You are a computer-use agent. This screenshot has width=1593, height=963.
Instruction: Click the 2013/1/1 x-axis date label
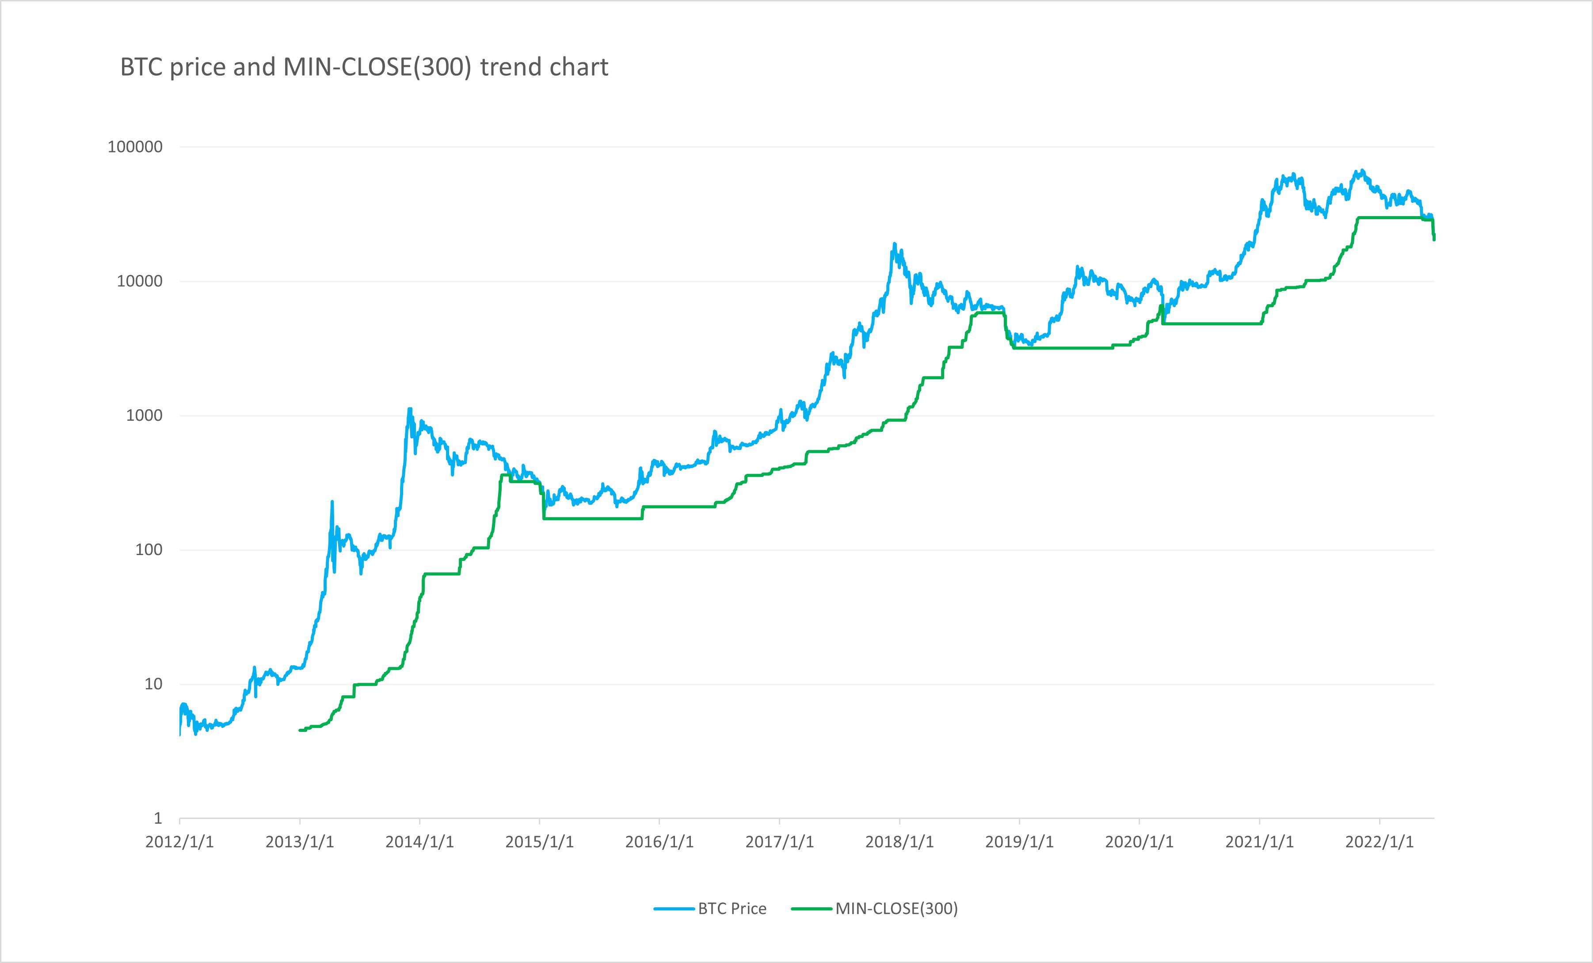coord(299,842)
